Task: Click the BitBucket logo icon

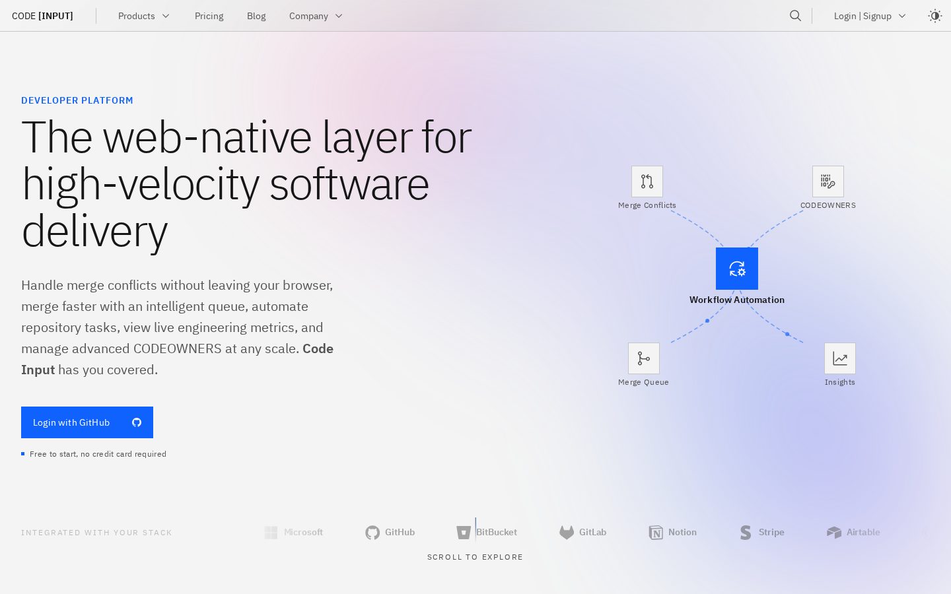Action: point(464,533)
